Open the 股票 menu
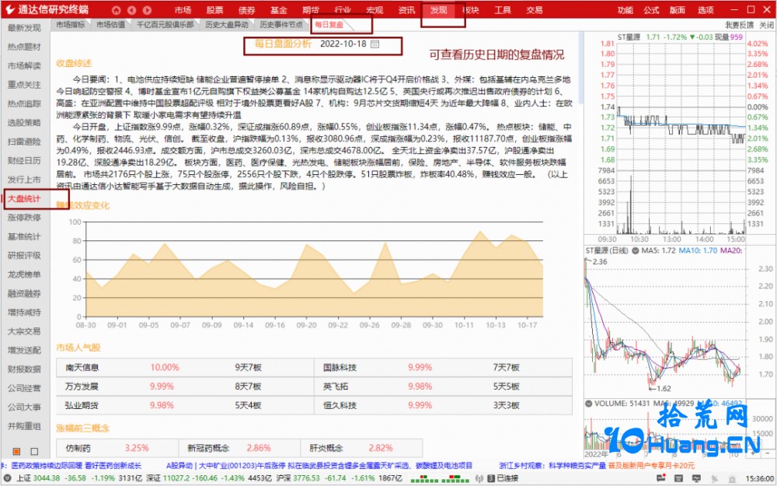777x486 pixels. 214,10
